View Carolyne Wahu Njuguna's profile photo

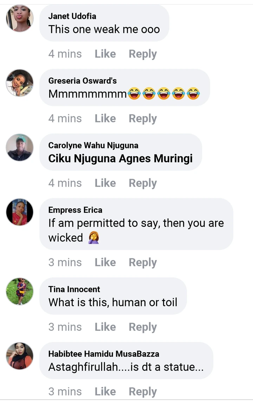pyautogui.click(x=20, y=147)
